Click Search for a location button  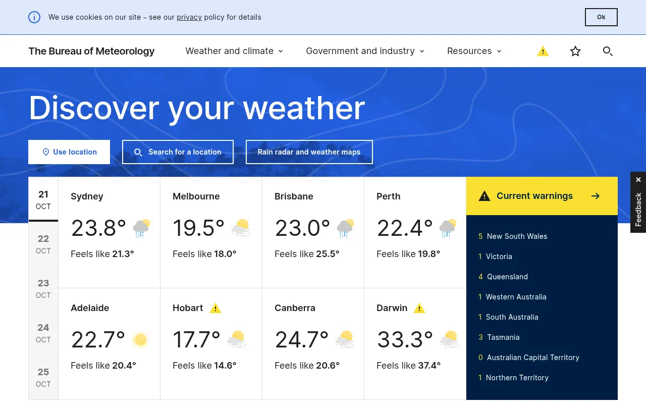(x=178, y=152)
